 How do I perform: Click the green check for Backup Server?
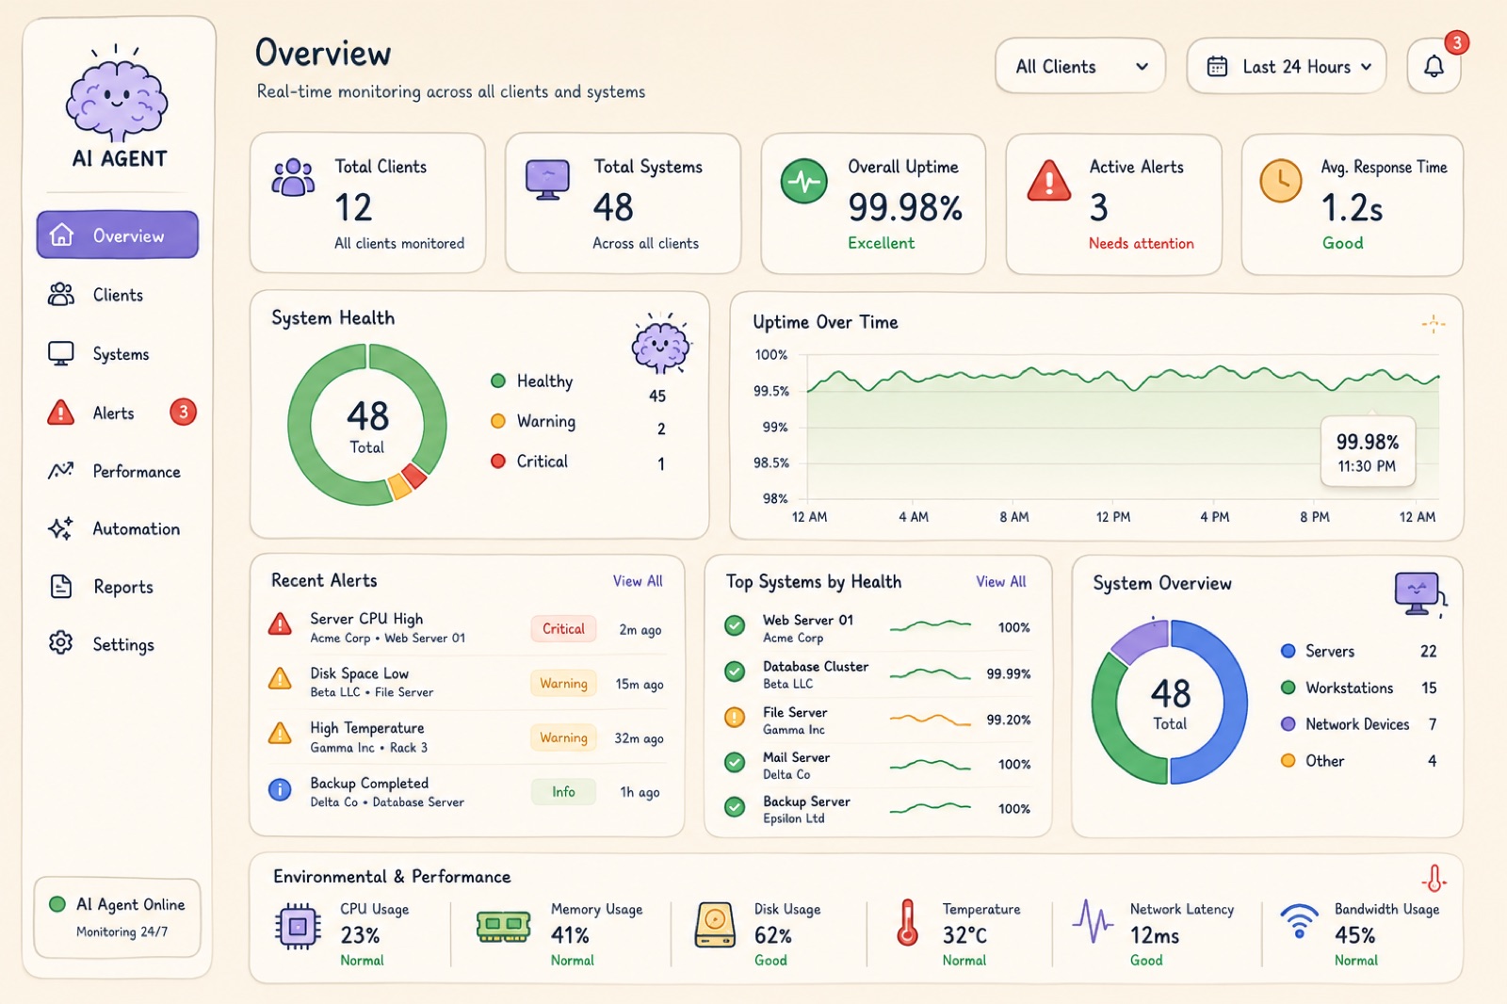(735, 807)
